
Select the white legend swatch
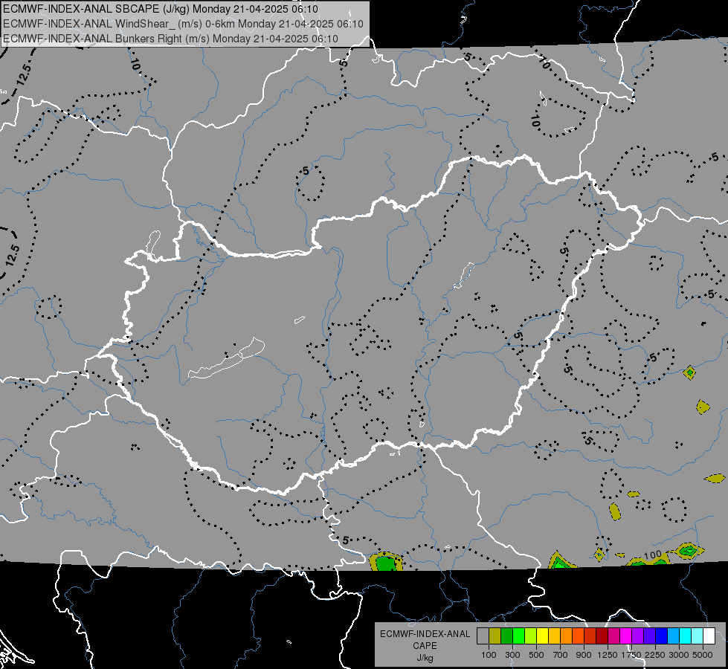click(709, 636)
